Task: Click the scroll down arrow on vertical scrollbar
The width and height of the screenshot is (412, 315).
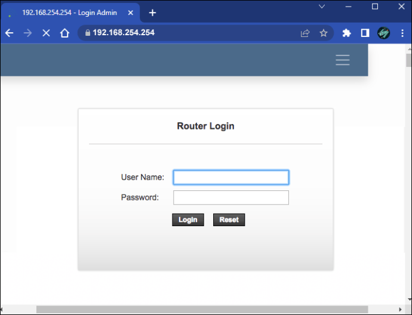Action: [410, 299]
